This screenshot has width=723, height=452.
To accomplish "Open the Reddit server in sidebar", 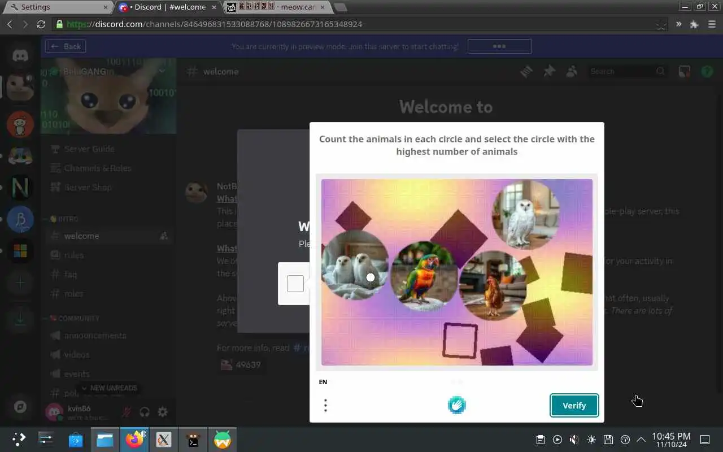I will coord(20,124).
